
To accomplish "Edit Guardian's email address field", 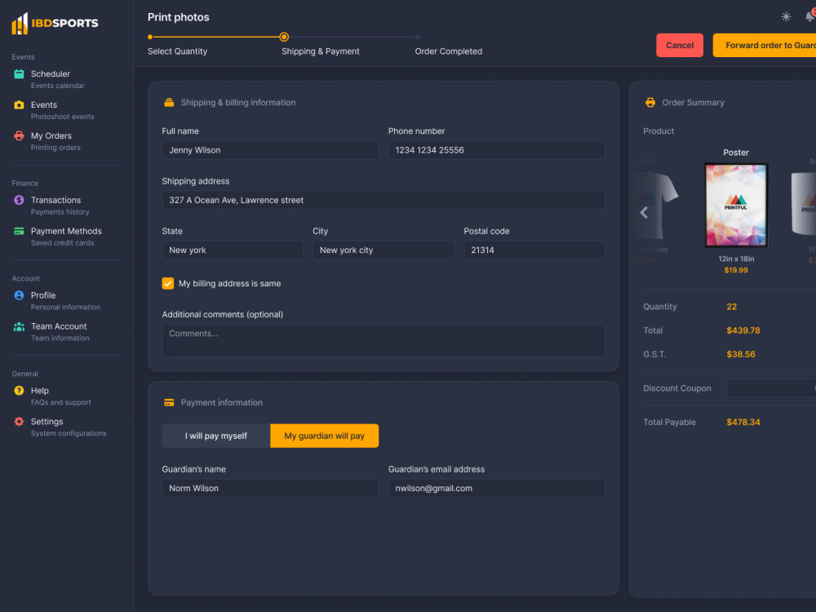I will tap(496, 488).
